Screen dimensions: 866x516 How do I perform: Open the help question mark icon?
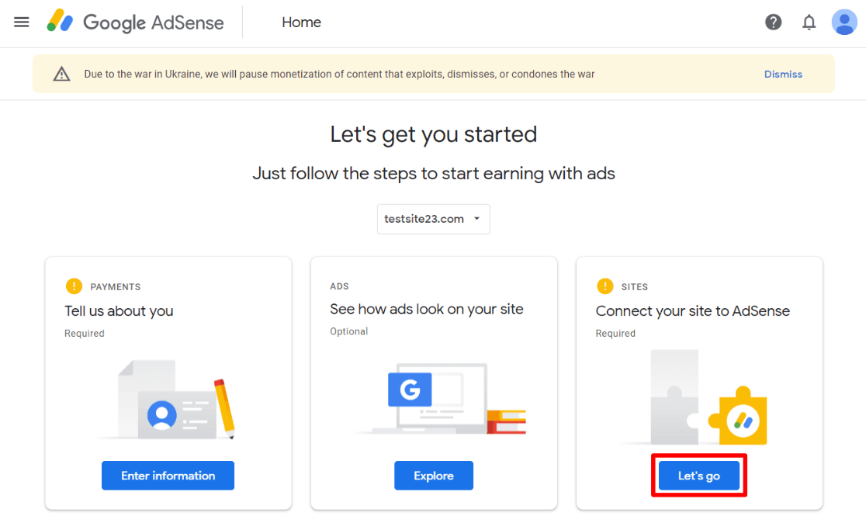773,22
